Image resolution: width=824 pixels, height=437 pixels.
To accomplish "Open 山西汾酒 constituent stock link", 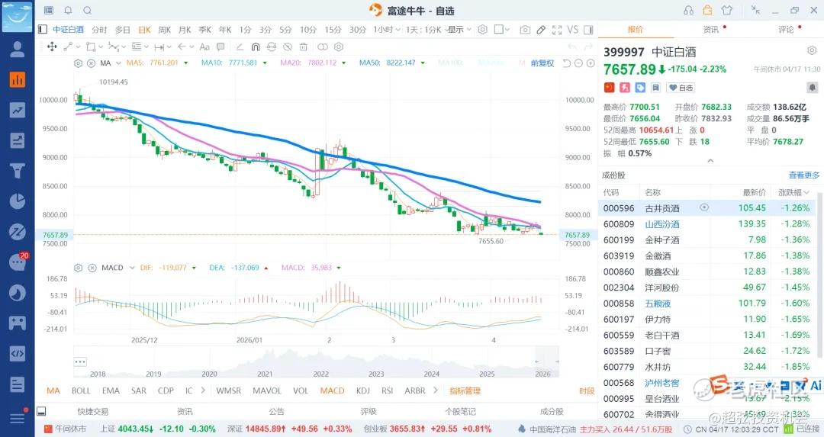I will click(662, 223).
